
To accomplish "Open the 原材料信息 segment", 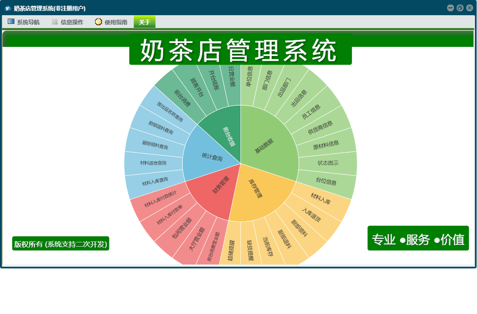I will 326,145.
